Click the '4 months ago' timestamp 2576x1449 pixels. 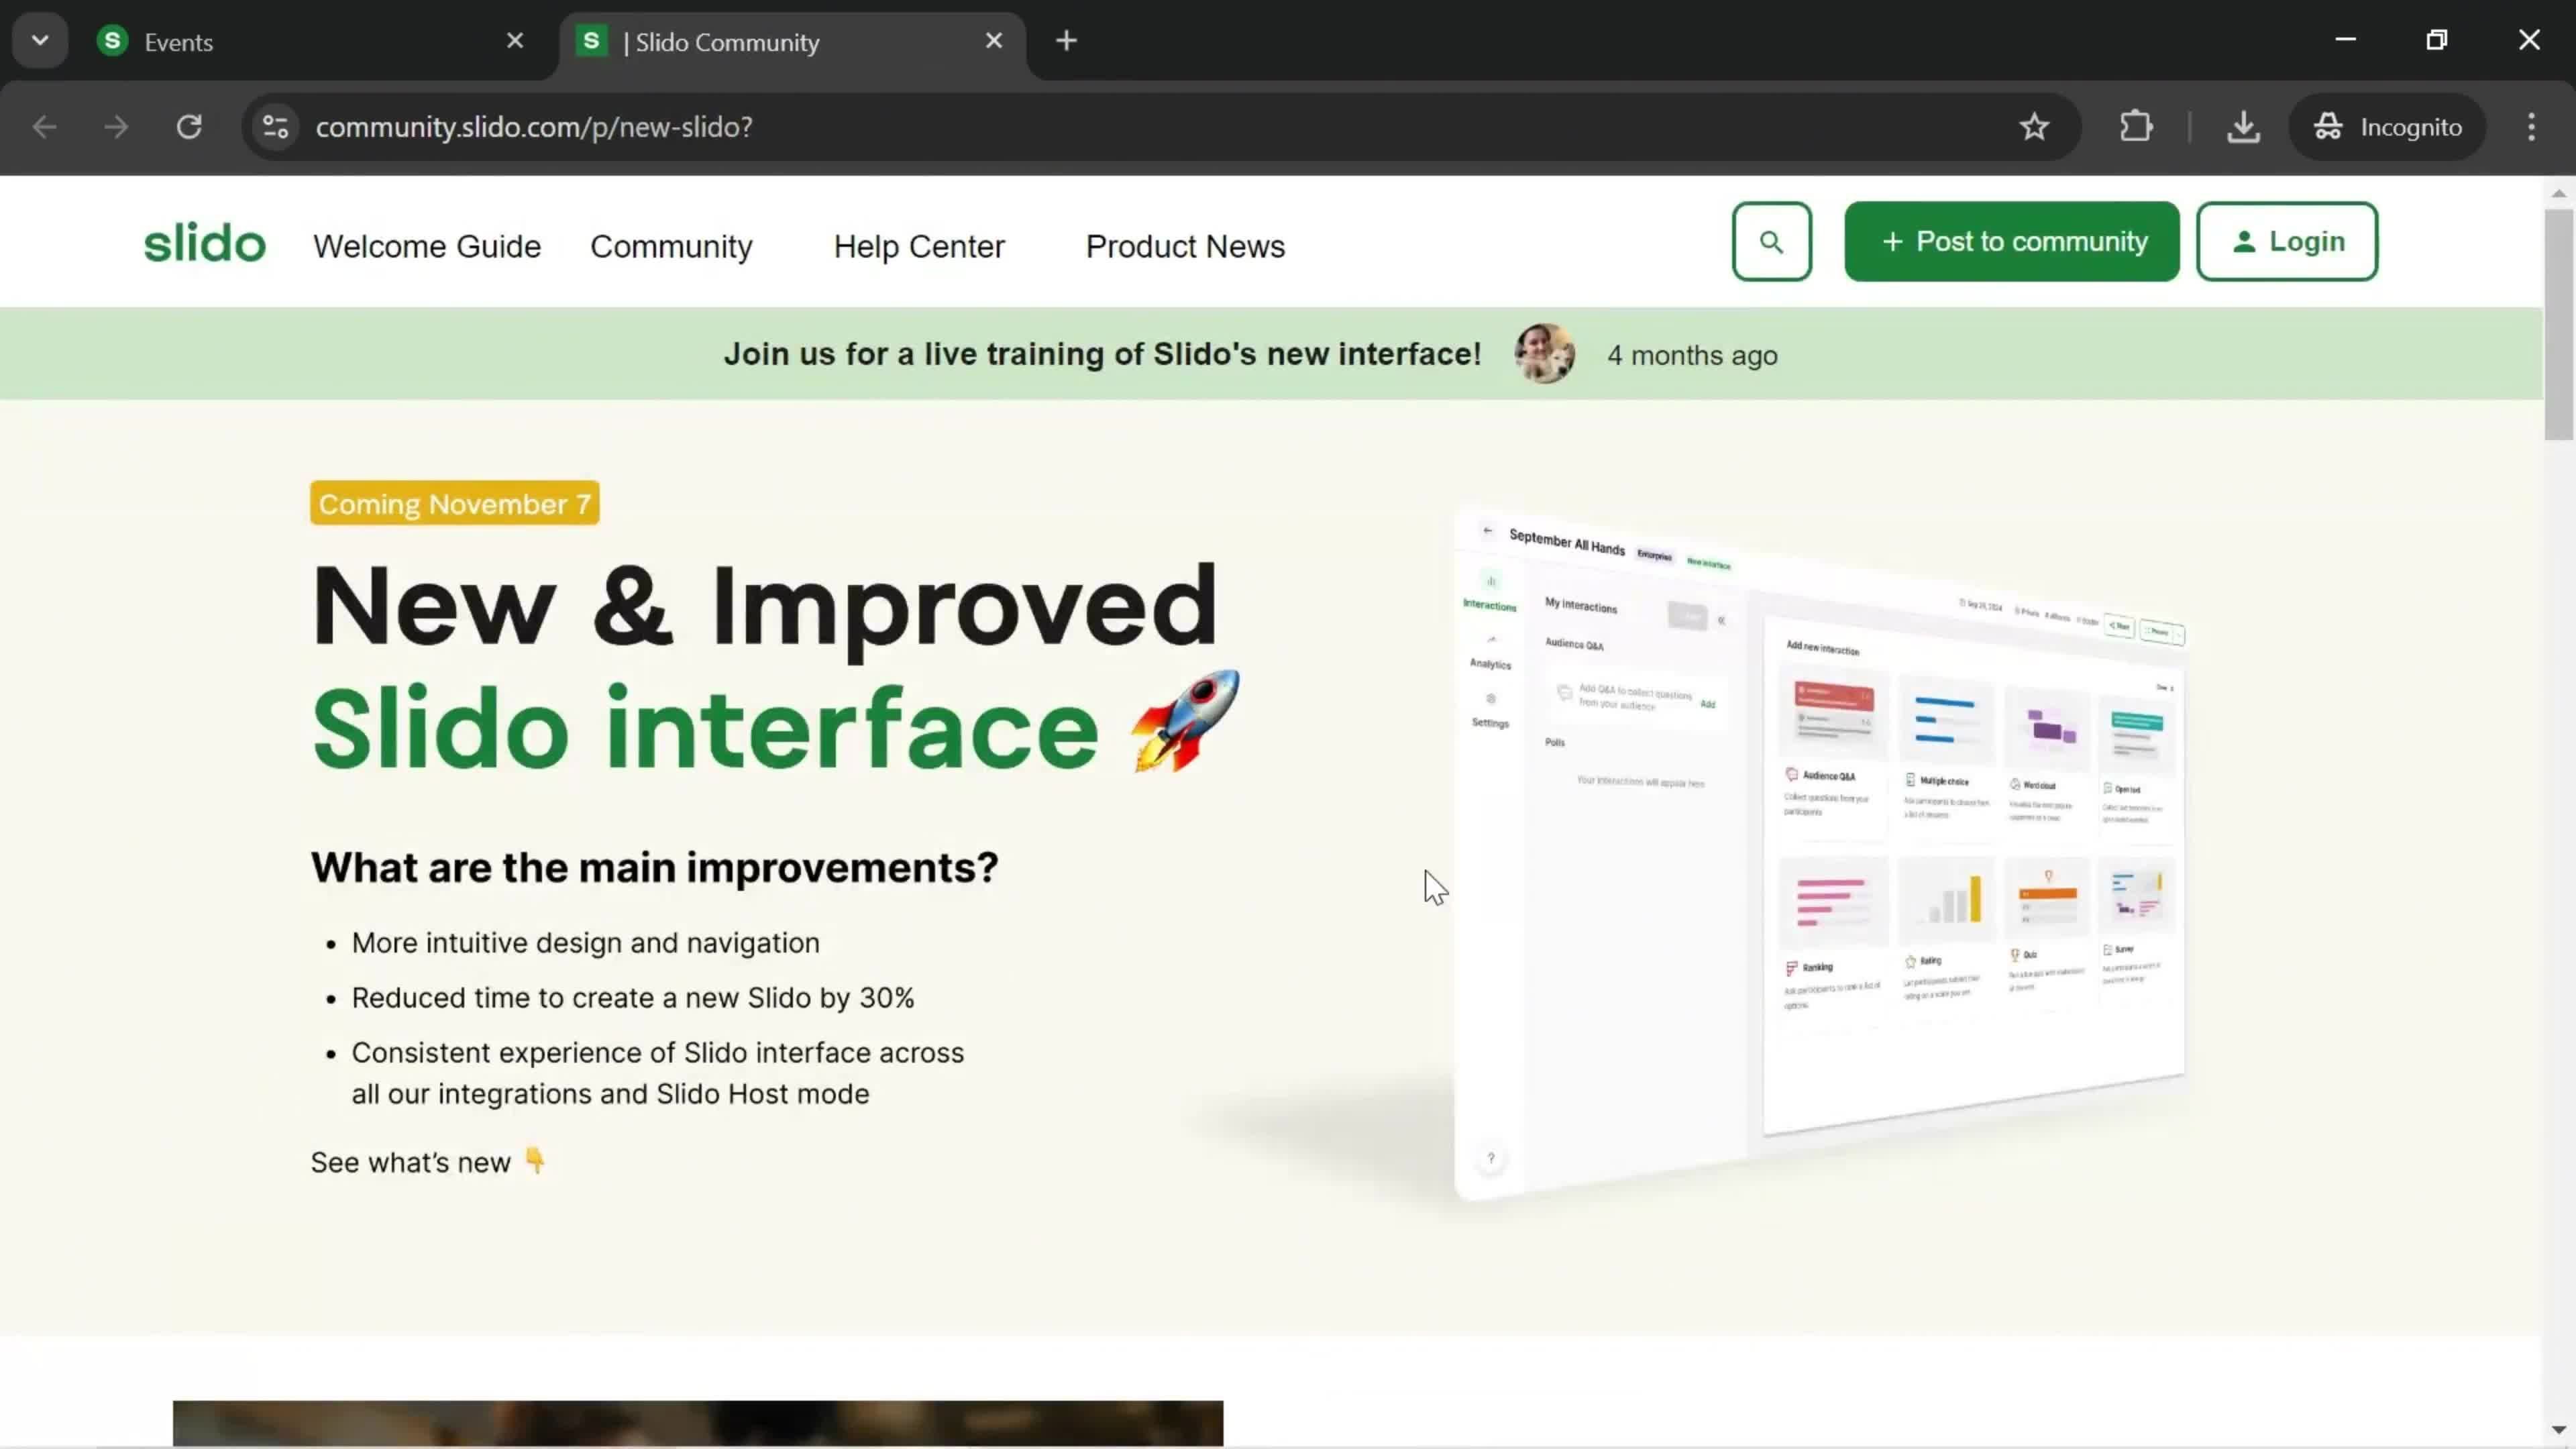(x=1692, y=356)
